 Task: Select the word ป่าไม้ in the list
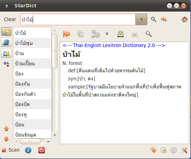coord(32,33)
